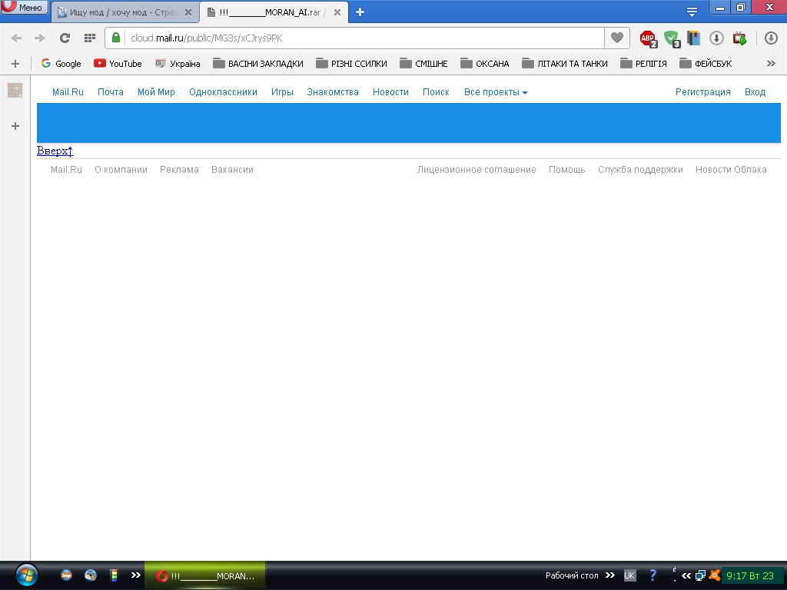Image resolution: width=787 pixels, height=590 pixels.
Task: Show more bookmarks overflow chevron
Action: [771, 63]
